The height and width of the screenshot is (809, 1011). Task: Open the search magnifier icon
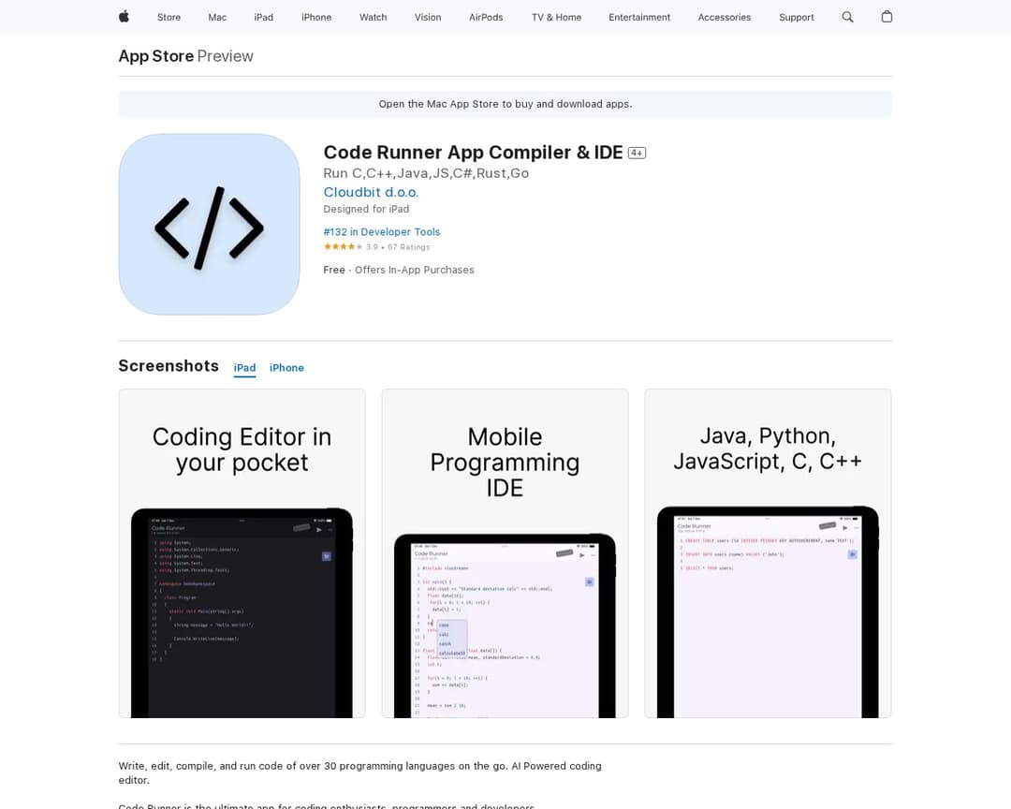847,17
